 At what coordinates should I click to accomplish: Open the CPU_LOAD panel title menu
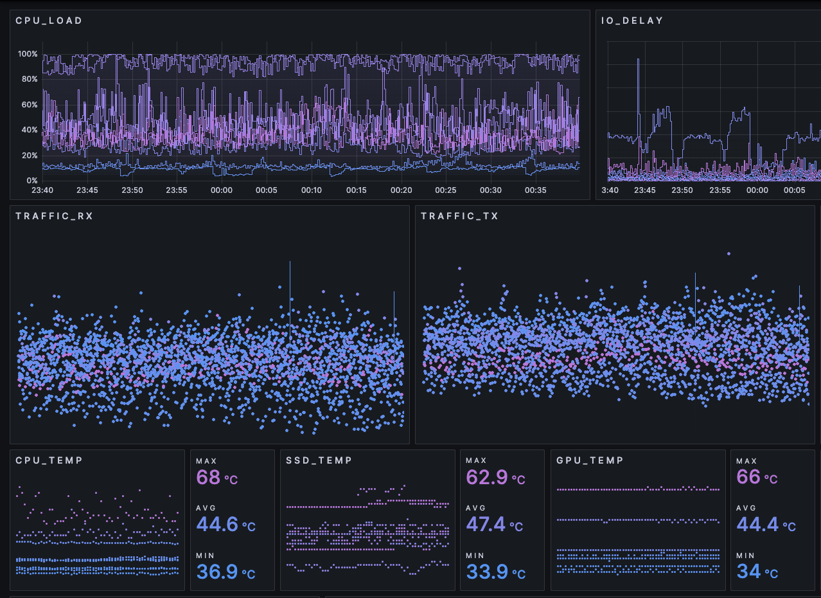click(49, 21)
